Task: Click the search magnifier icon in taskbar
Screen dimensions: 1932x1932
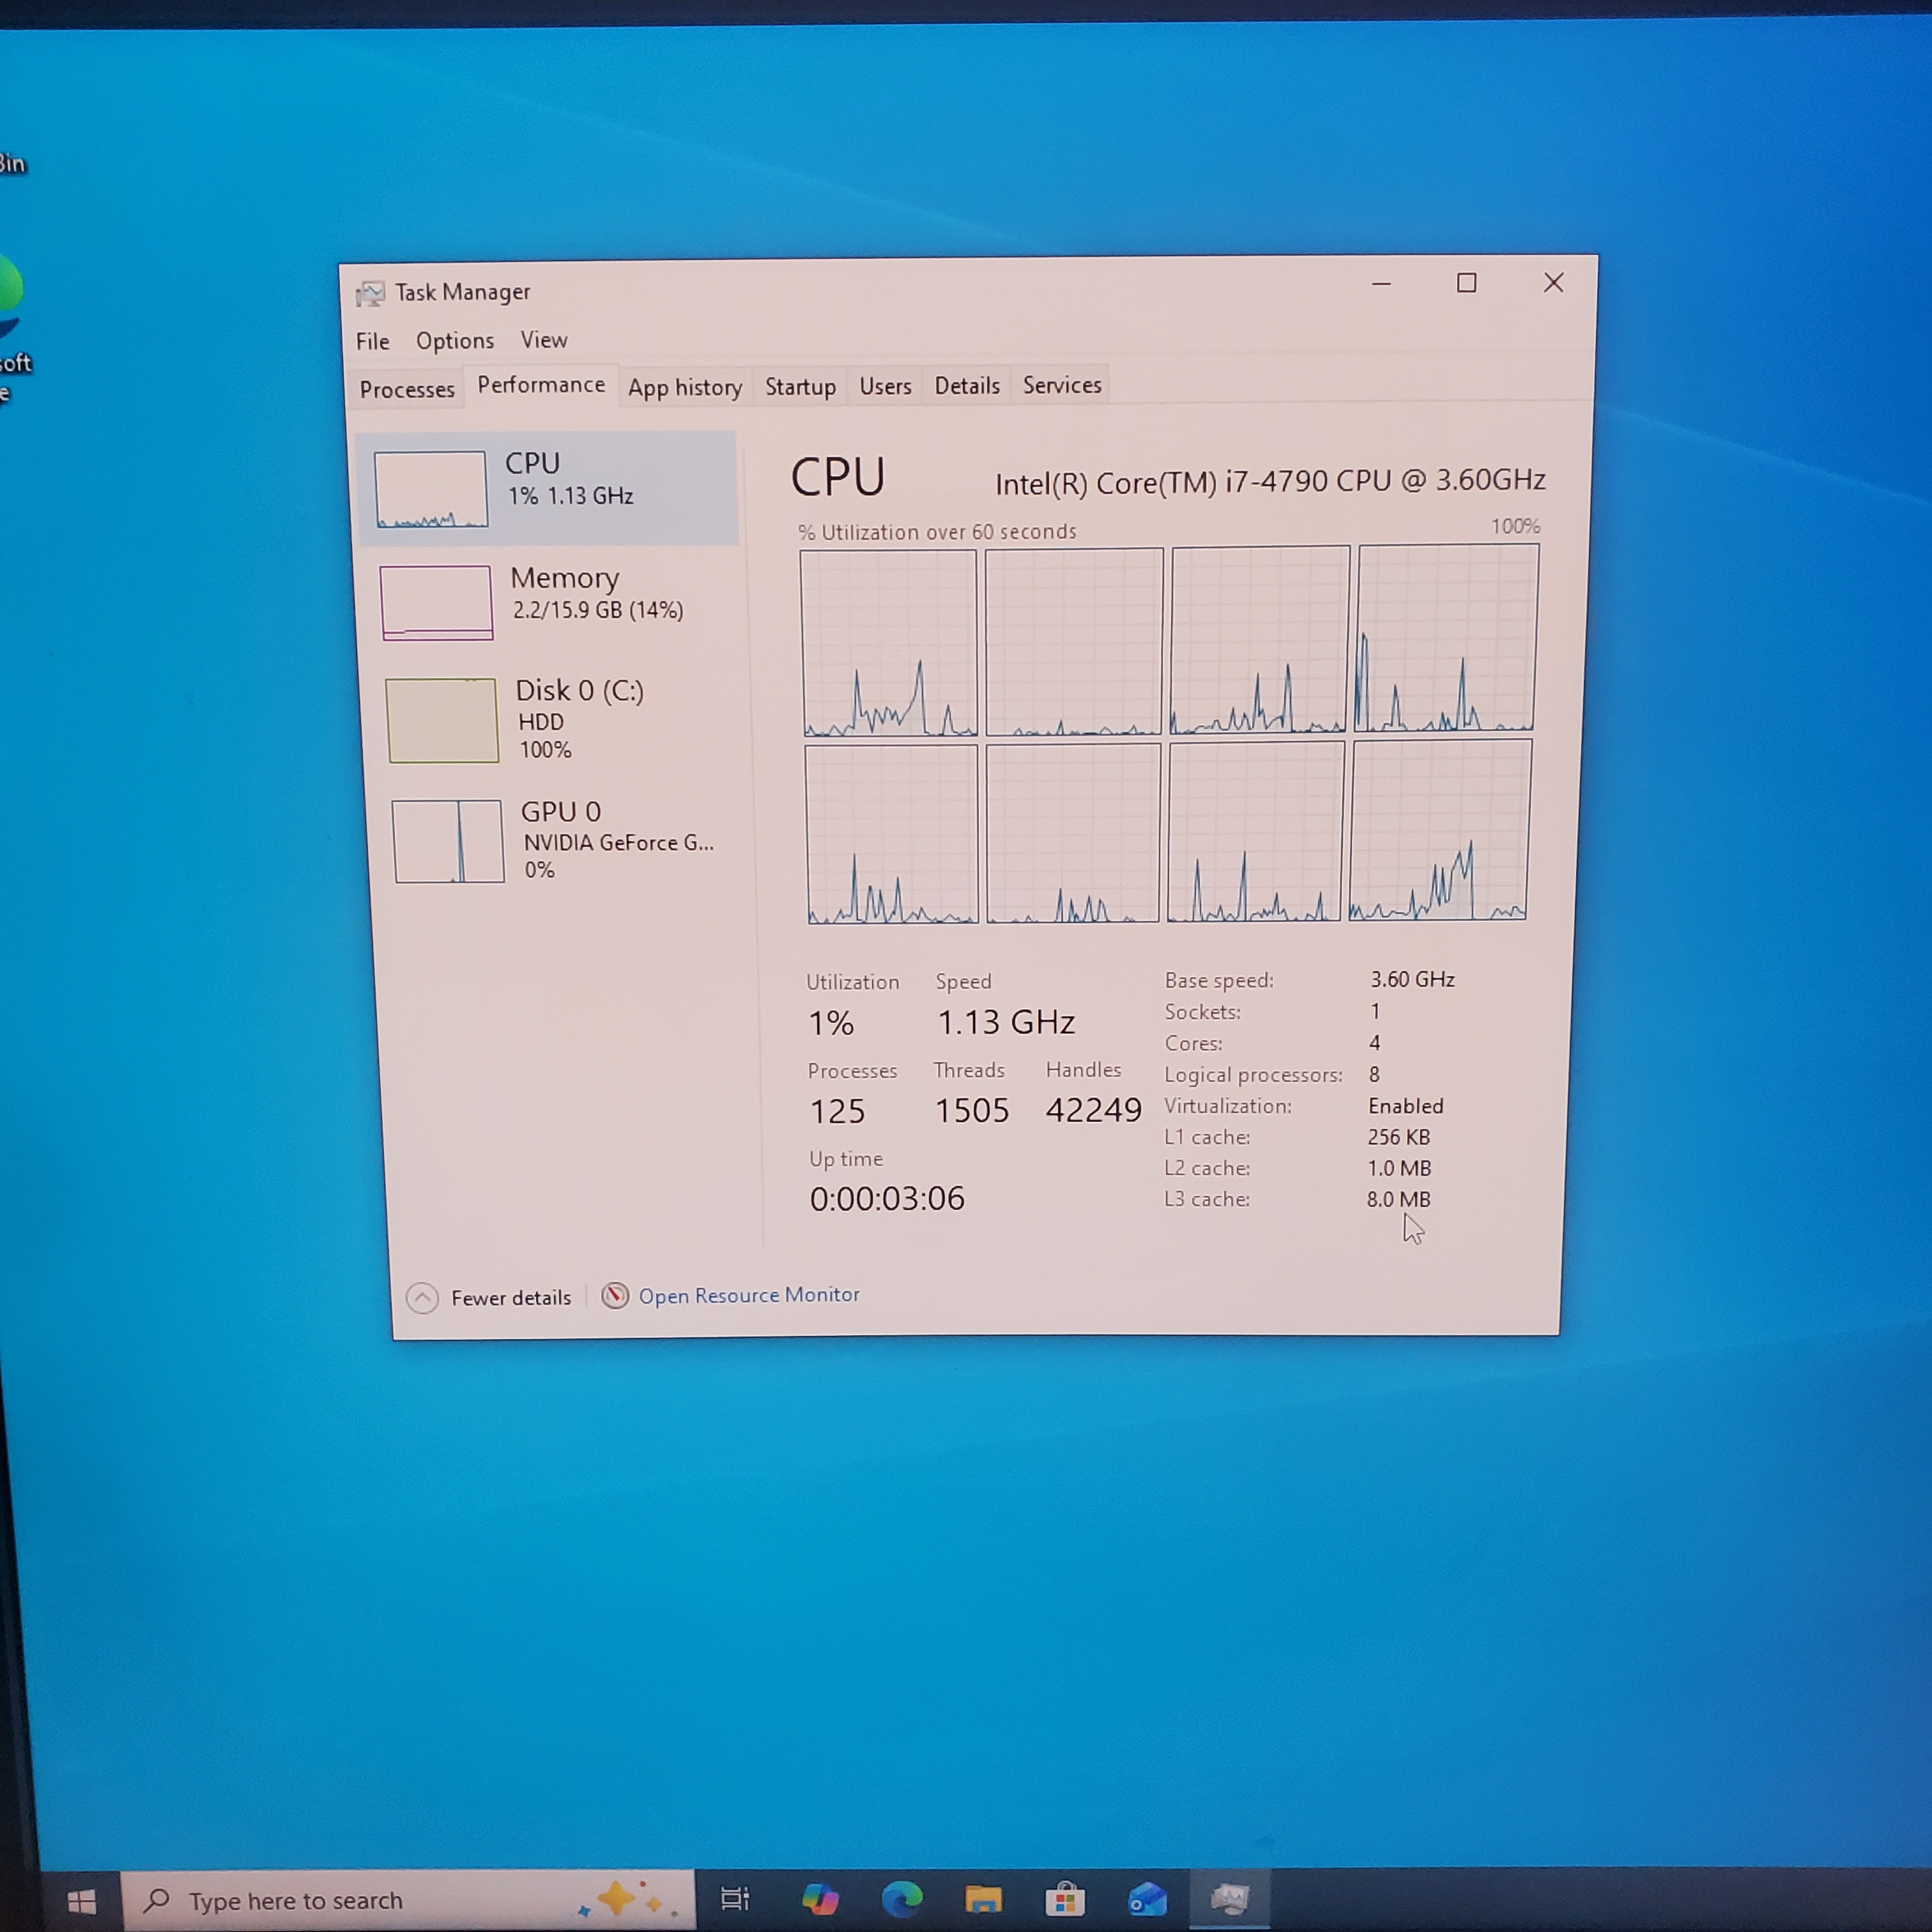Action: (157, 1900)
